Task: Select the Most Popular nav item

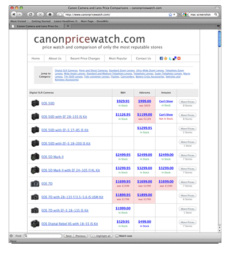Action: (118, 58)
